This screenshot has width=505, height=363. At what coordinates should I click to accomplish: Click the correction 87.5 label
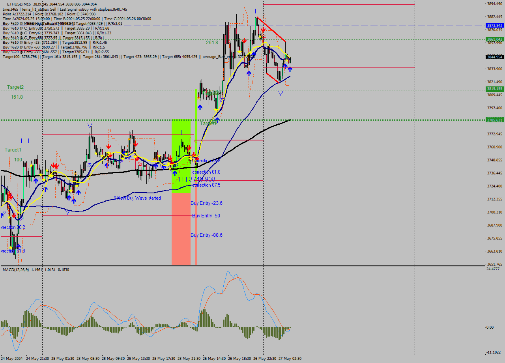[x=206, y=185]
